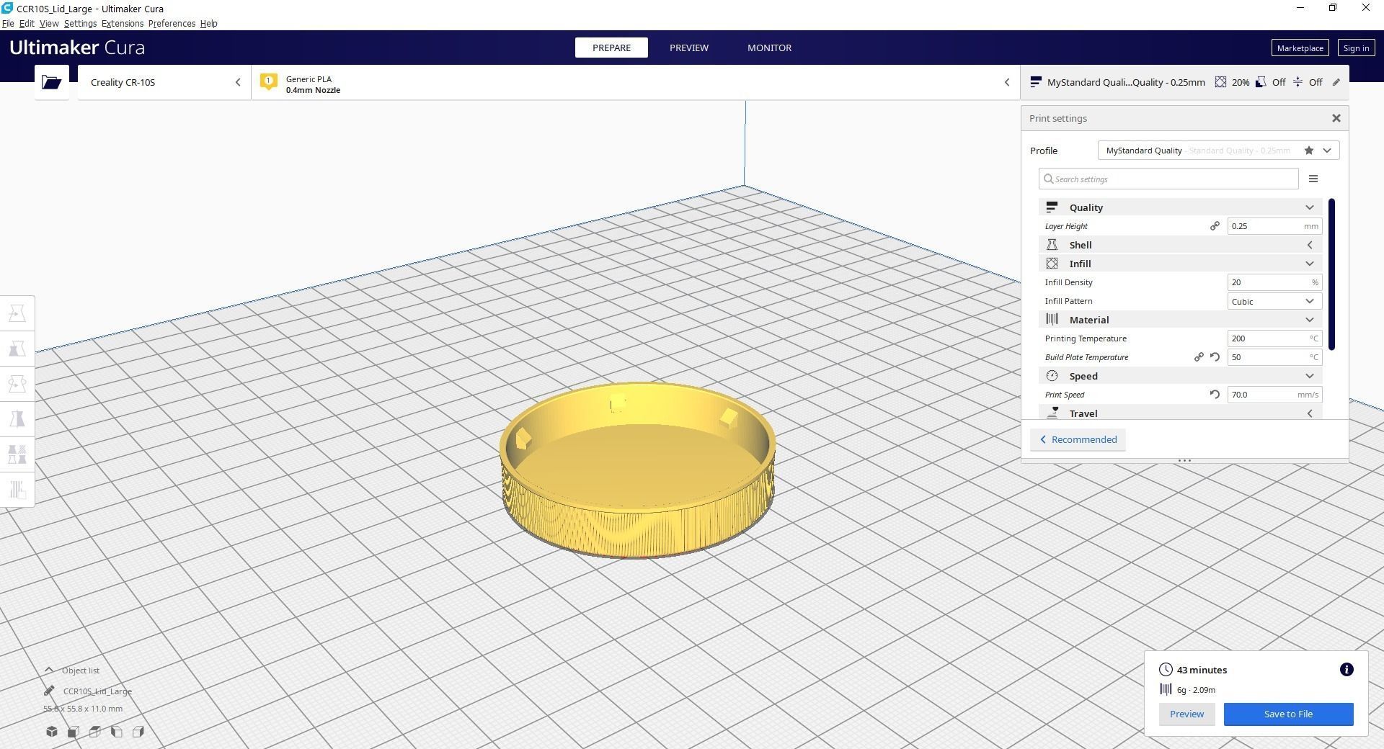
Task: Select the Rotate tool in left toolbar
Action: [x=17, y=384]
